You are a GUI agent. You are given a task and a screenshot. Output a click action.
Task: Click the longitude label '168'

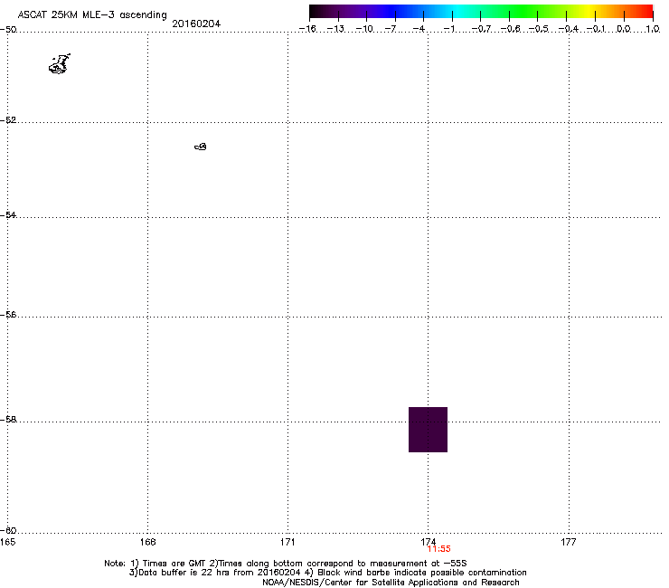pyautogui.click(x=147, y=542)
